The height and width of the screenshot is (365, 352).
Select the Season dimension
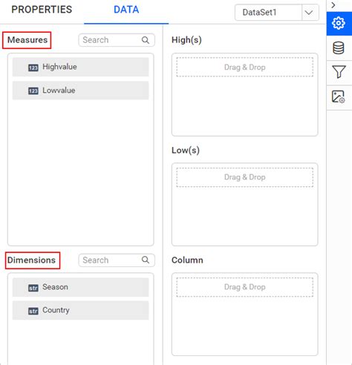pyautogui.click(x=81, y=287)
